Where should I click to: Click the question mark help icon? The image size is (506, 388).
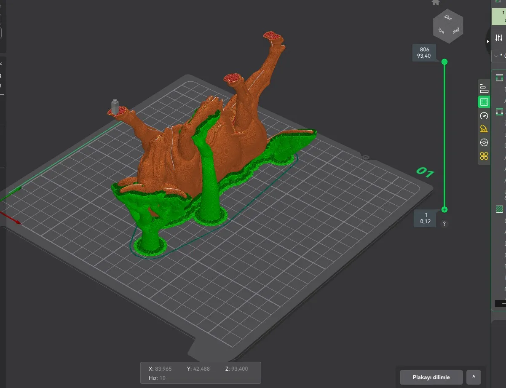pos(444,224)
